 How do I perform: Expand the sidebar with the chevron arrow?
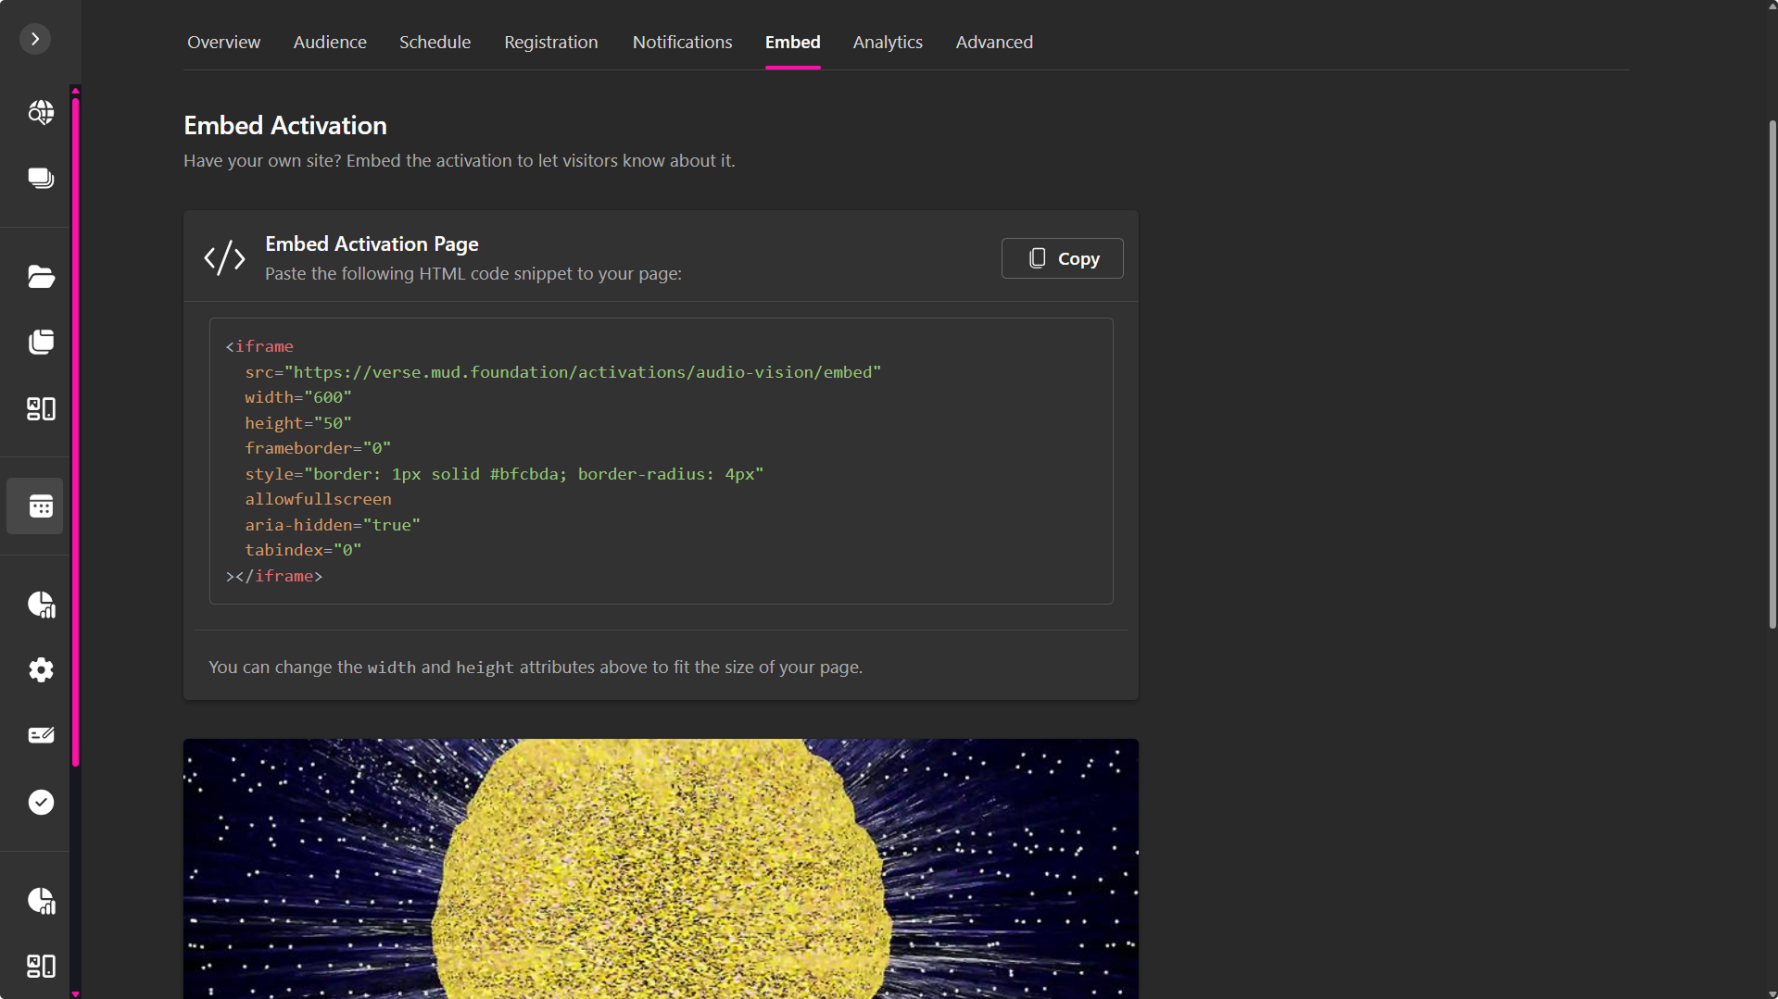tap(35, 39)
